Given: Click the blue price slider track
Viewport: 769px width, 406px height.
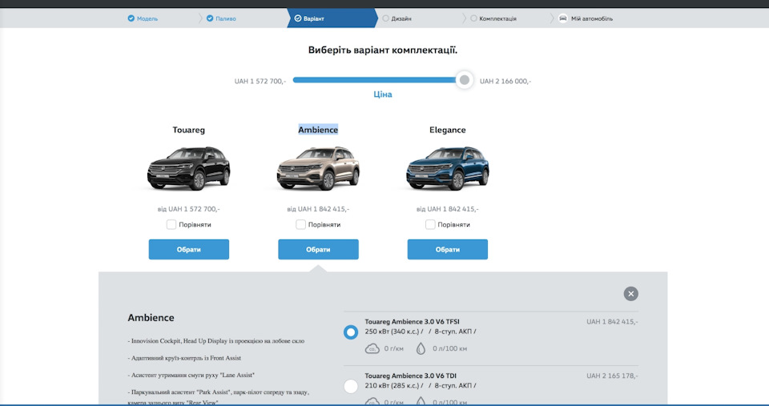Looking at the screenshot, I should click(375, 80).
